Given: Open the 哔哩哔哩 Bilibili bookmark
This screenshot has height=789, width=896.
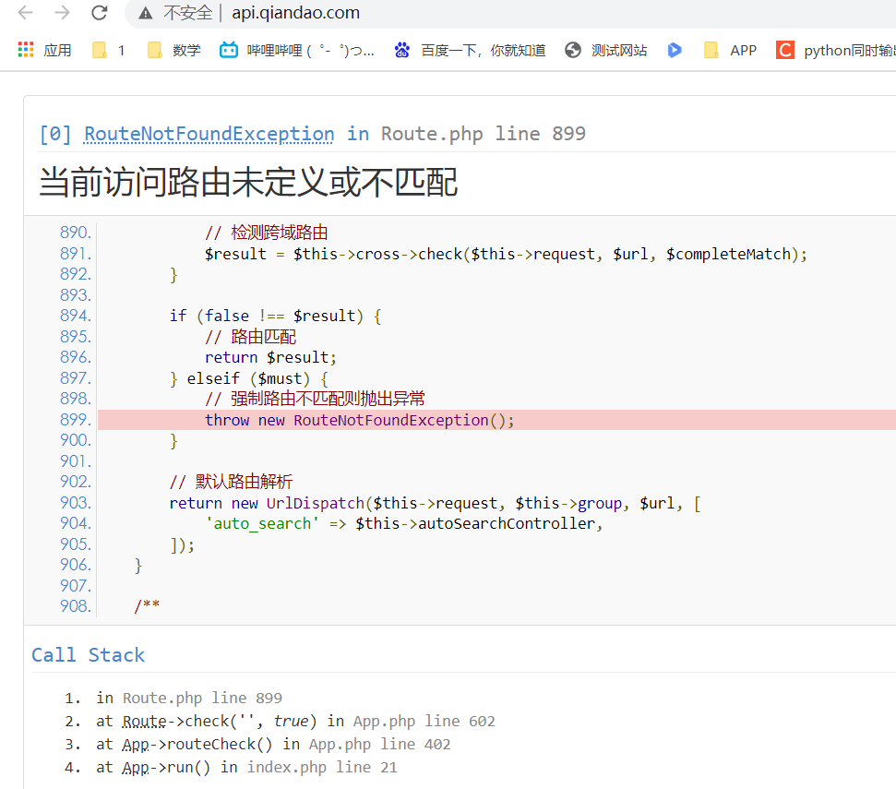Looking at the screenshot, I should (277, 50).
